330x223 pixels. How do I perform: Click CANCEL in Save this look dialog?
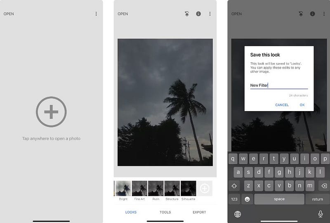282,105
